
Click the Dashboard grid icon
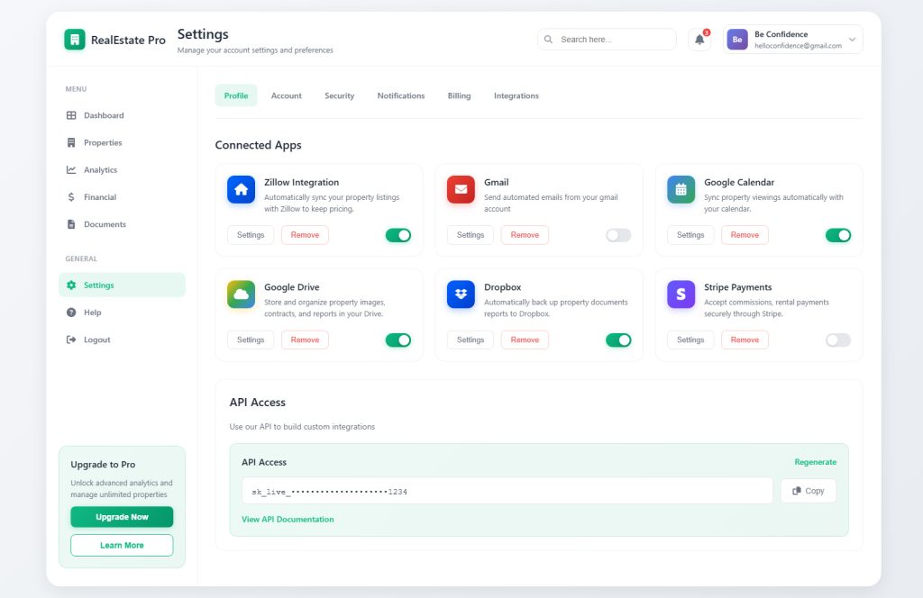pyautogui.click(x=71, y=115)
